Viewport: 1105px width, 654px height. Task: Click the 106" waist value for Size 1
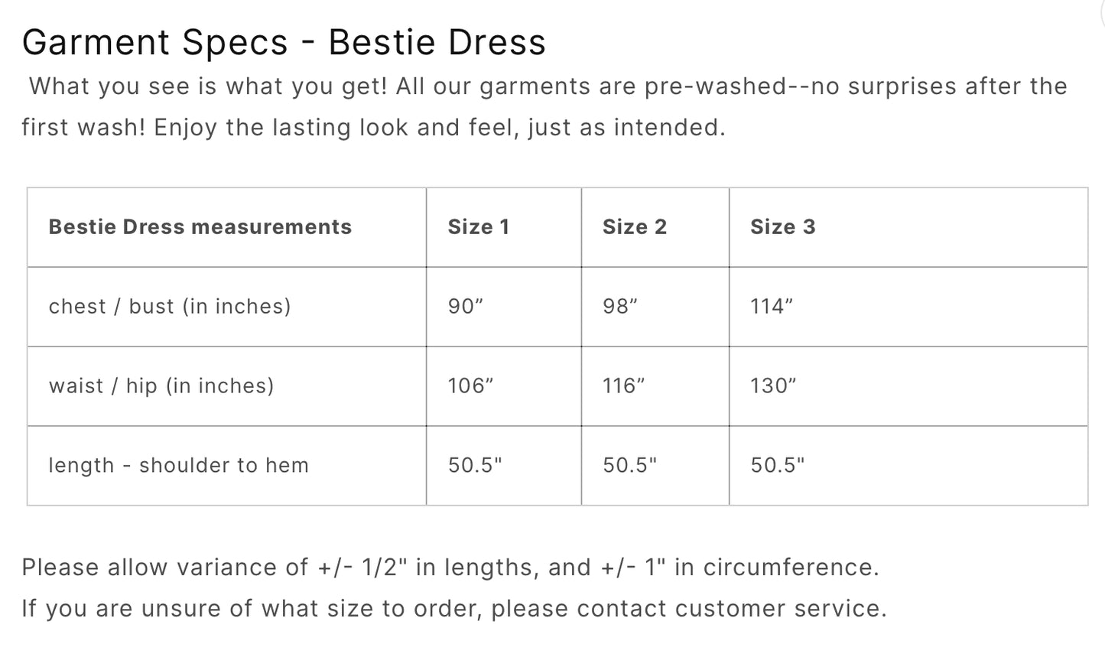click(x=470, y=386)
